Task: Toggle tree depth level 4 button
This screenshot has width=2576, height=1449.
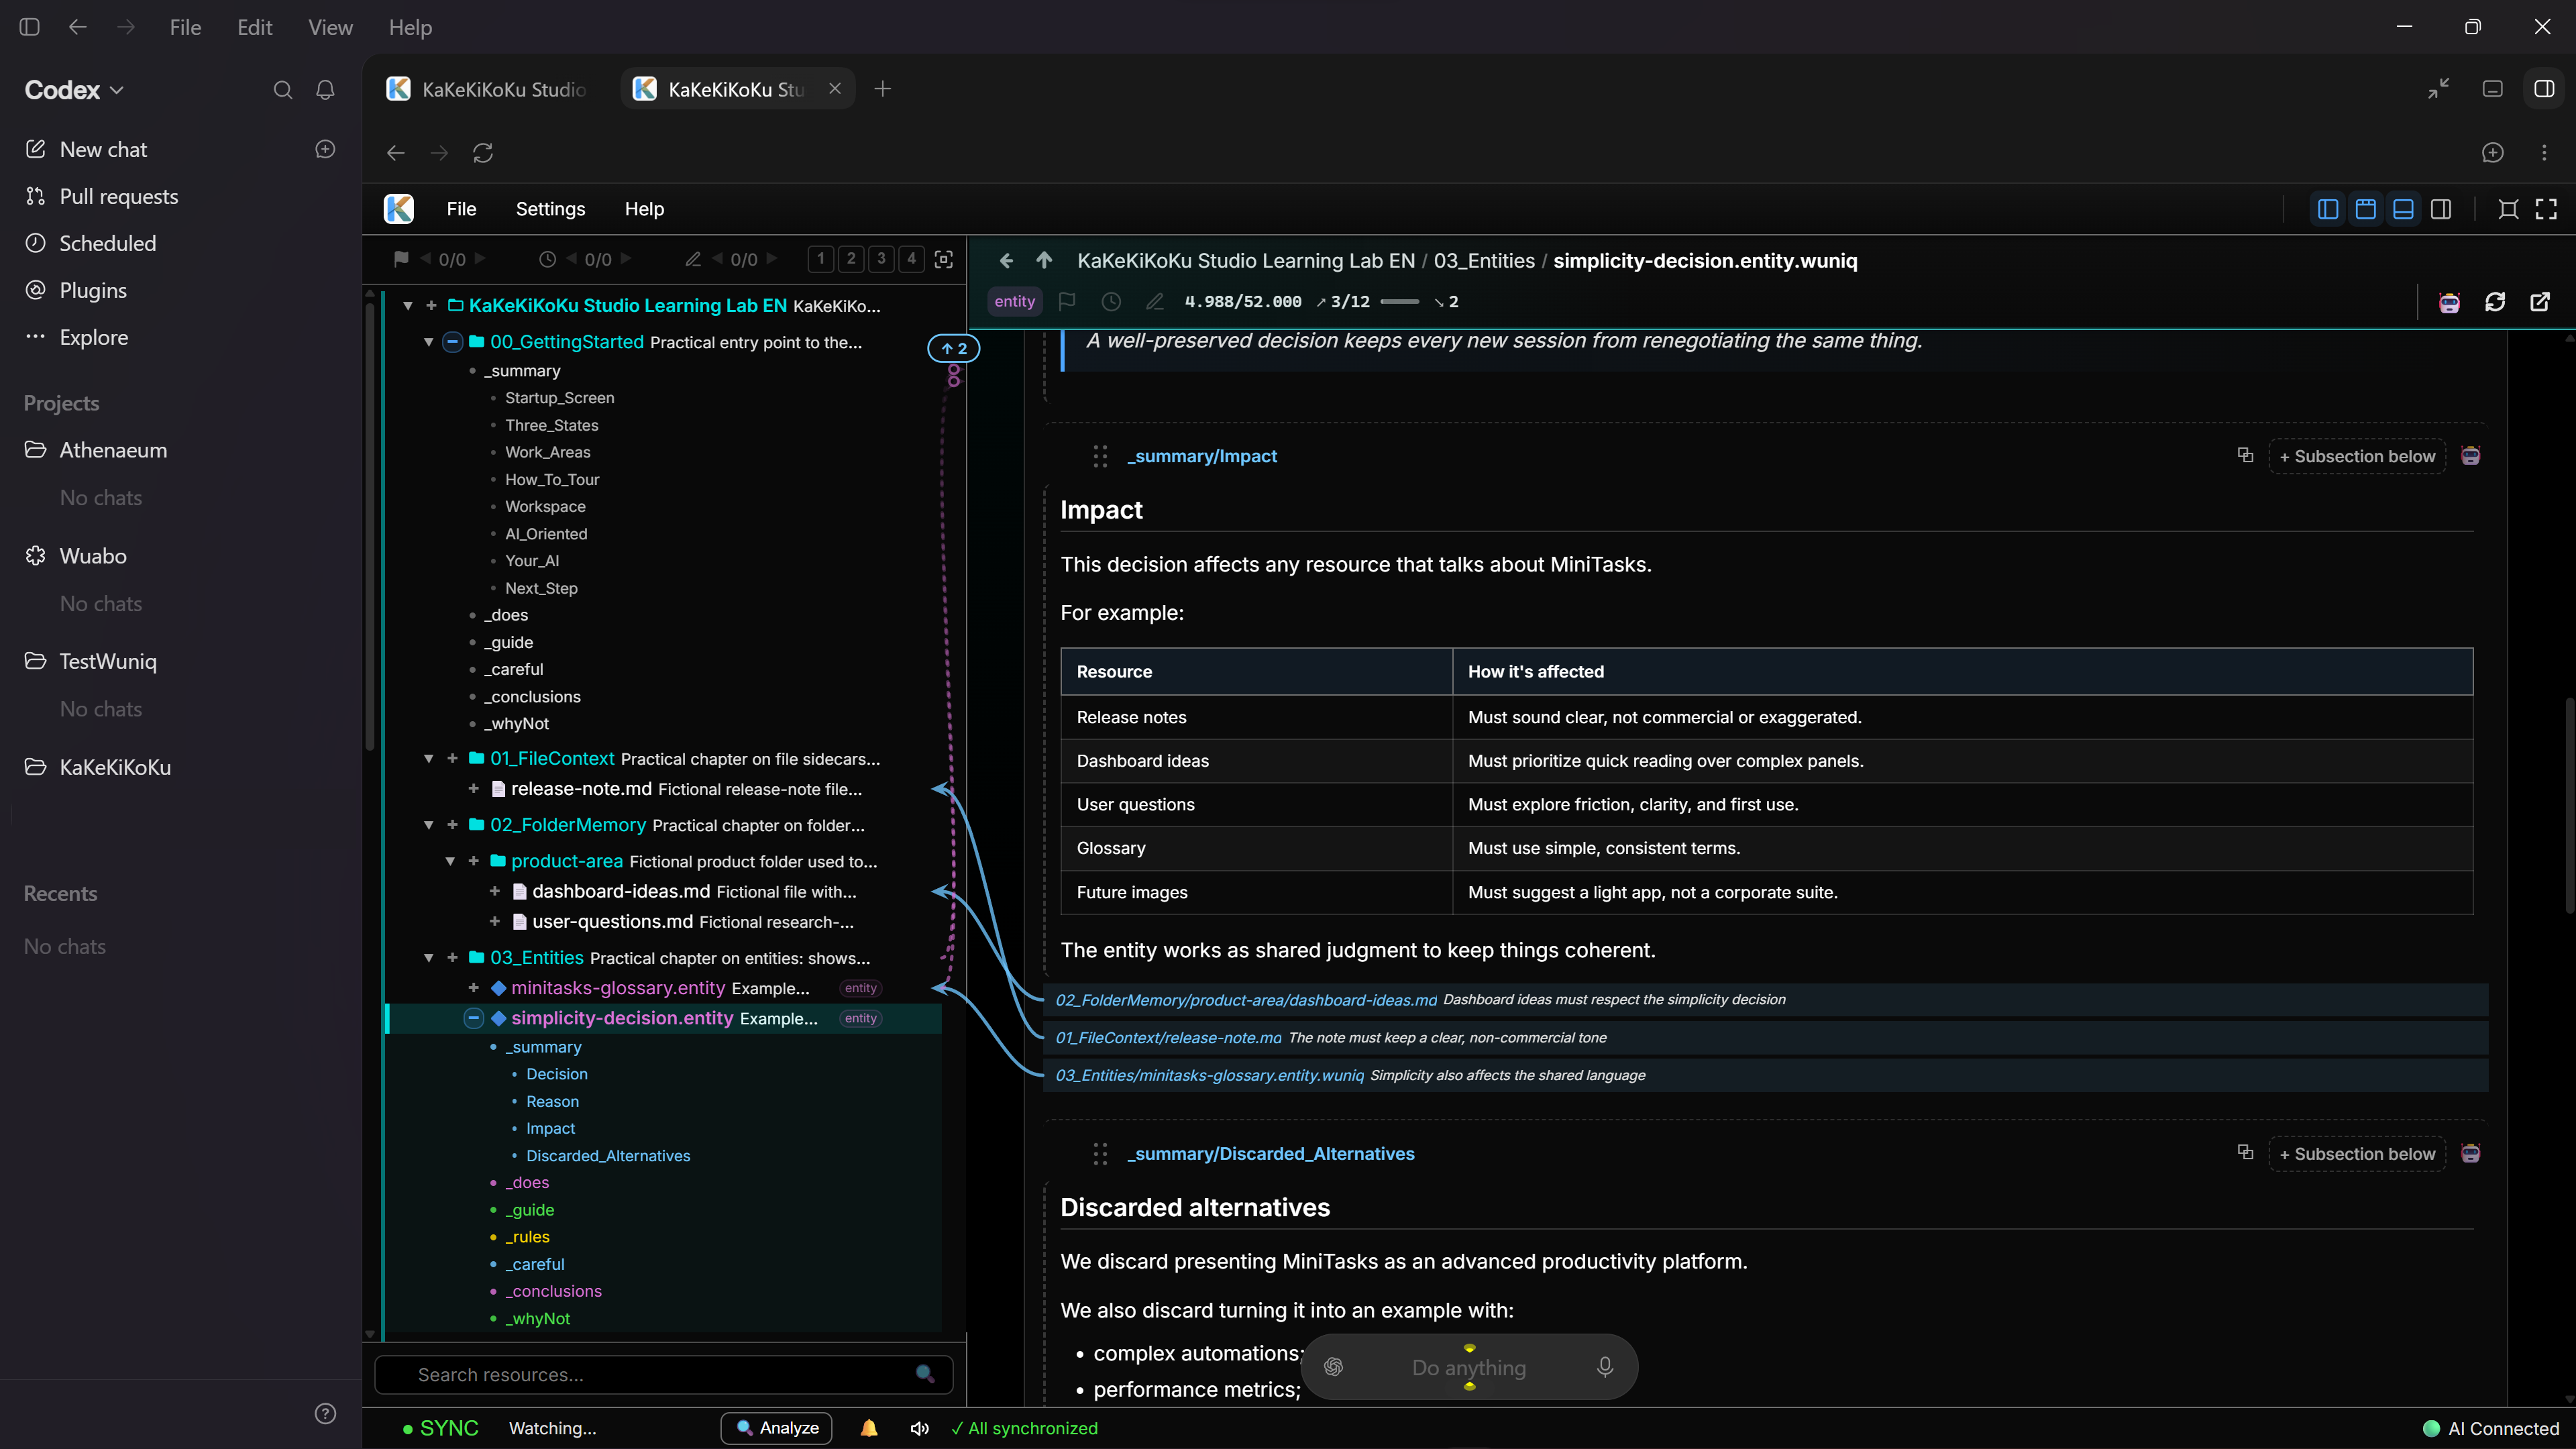Action: click(911, 259)
